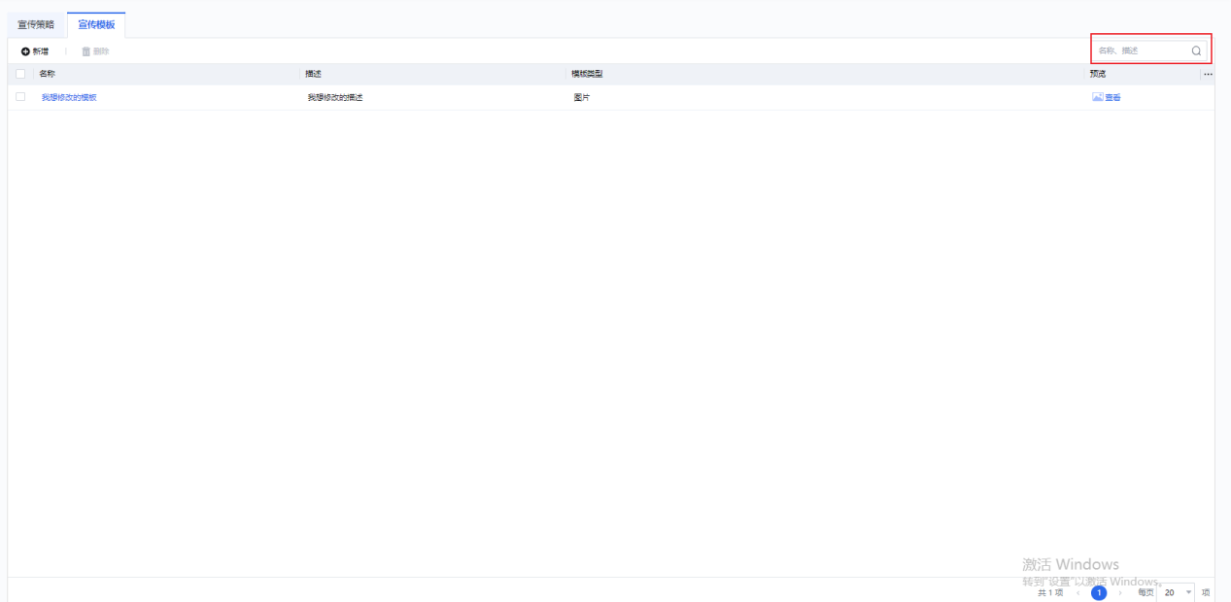Click the 预览 column header
The image size is (1231, 602).
tap(1098, 74)
